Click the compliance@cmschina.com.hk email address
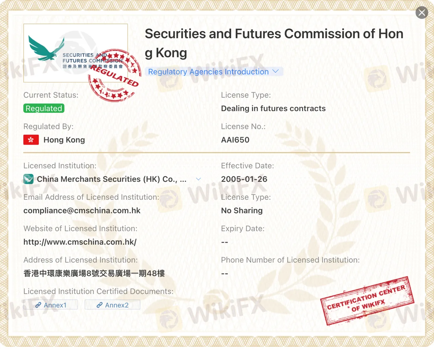This screenshot has height=349, width=434. coord(82,211)
